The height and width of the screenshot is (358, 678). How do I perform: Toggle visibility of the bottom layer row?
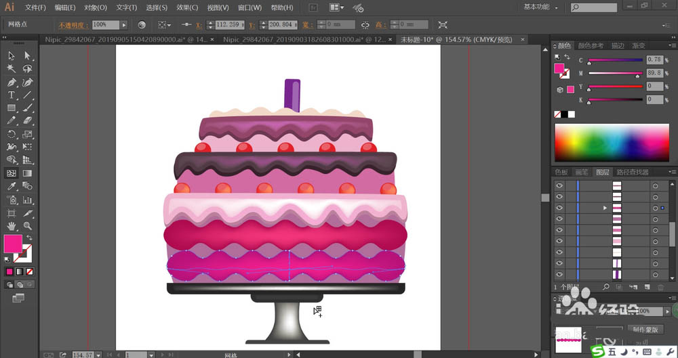[559, 274]
